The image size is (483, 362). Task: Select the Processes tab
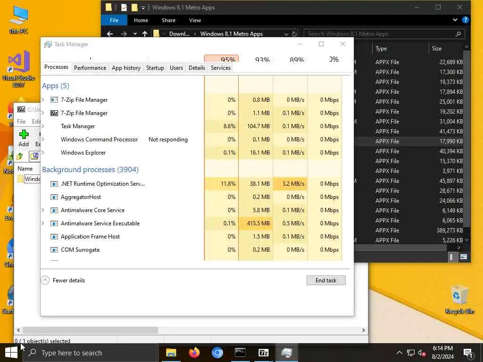pyautogui.click(x=57, y=67)
